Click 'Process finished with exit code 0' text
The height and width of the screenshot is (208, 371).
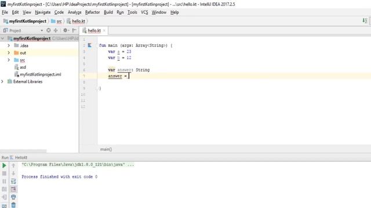(59, 176)
